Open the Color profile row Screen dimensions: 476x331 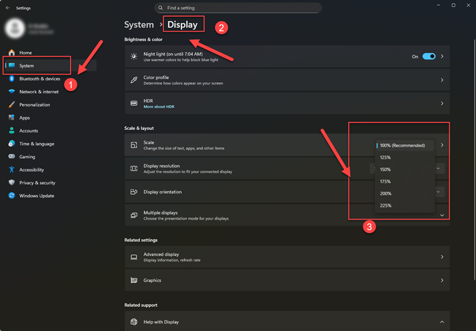[287, 80]
